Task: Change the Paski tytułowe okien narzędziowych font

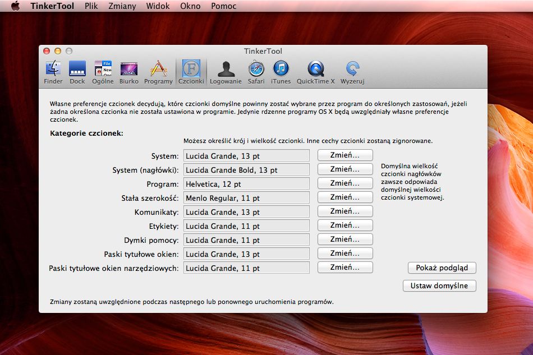Action: coord(345,268)
